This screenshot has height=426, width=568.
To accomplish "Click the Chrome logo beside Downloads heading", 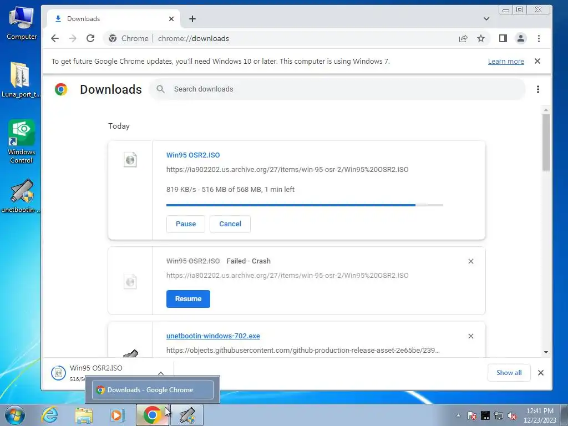I will point(61,89).
